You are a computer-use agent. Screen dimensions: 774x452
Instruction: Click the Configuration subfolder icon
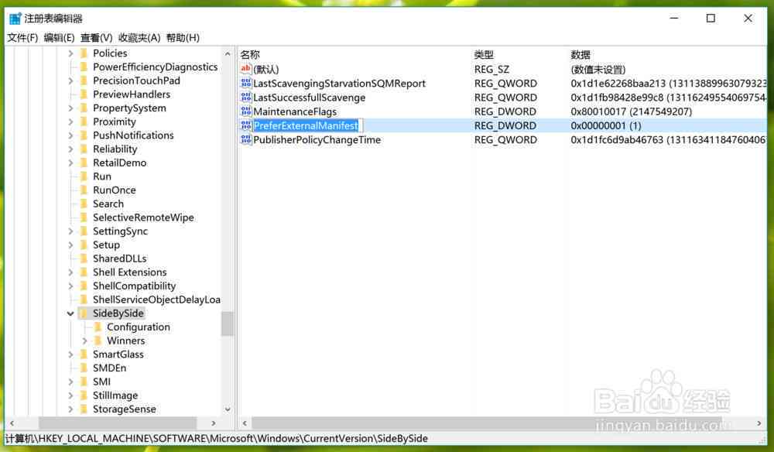pyautogui.click(x=98, y=327)
